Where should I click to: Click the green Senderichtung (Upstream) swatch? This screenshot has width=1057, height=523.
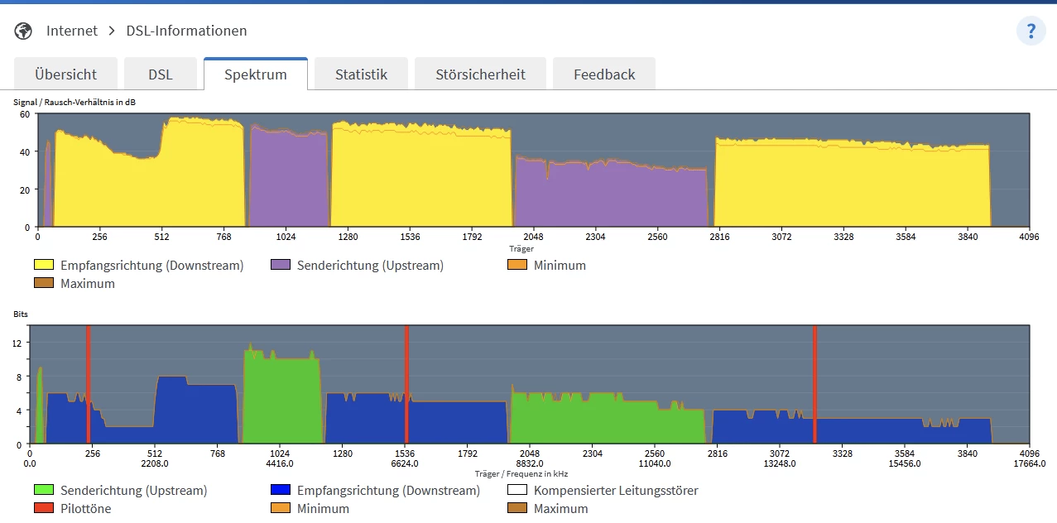44,491
